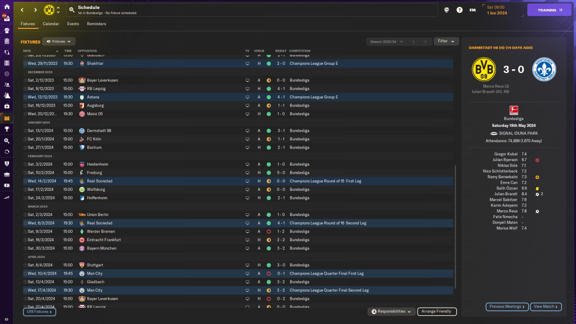The width and height of the screenshot is (576, 324).
Task: Click the Darmstadt 98 crest in match panel
Action: (544, 69)
